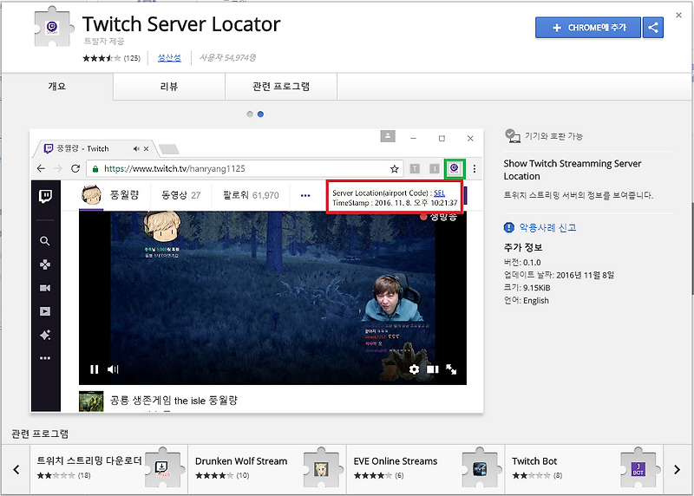Click the back arrow in screenshot browser
The height and width of the screenshot is (496, 694).
coord(41,168)
